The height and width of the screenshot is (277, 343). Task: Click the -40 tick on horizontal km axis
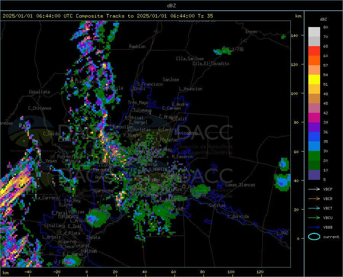click(x=28, y=272)
